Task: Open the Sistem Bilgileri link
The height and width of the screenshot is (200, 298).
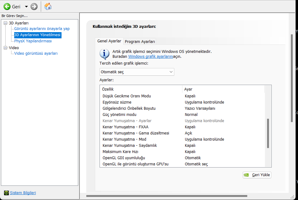Action: (x=23, y=193)
